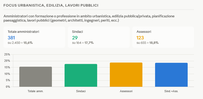The image size is (203, 99).
Task: Click the blue 381 total figure
Action: coord(11,38)
